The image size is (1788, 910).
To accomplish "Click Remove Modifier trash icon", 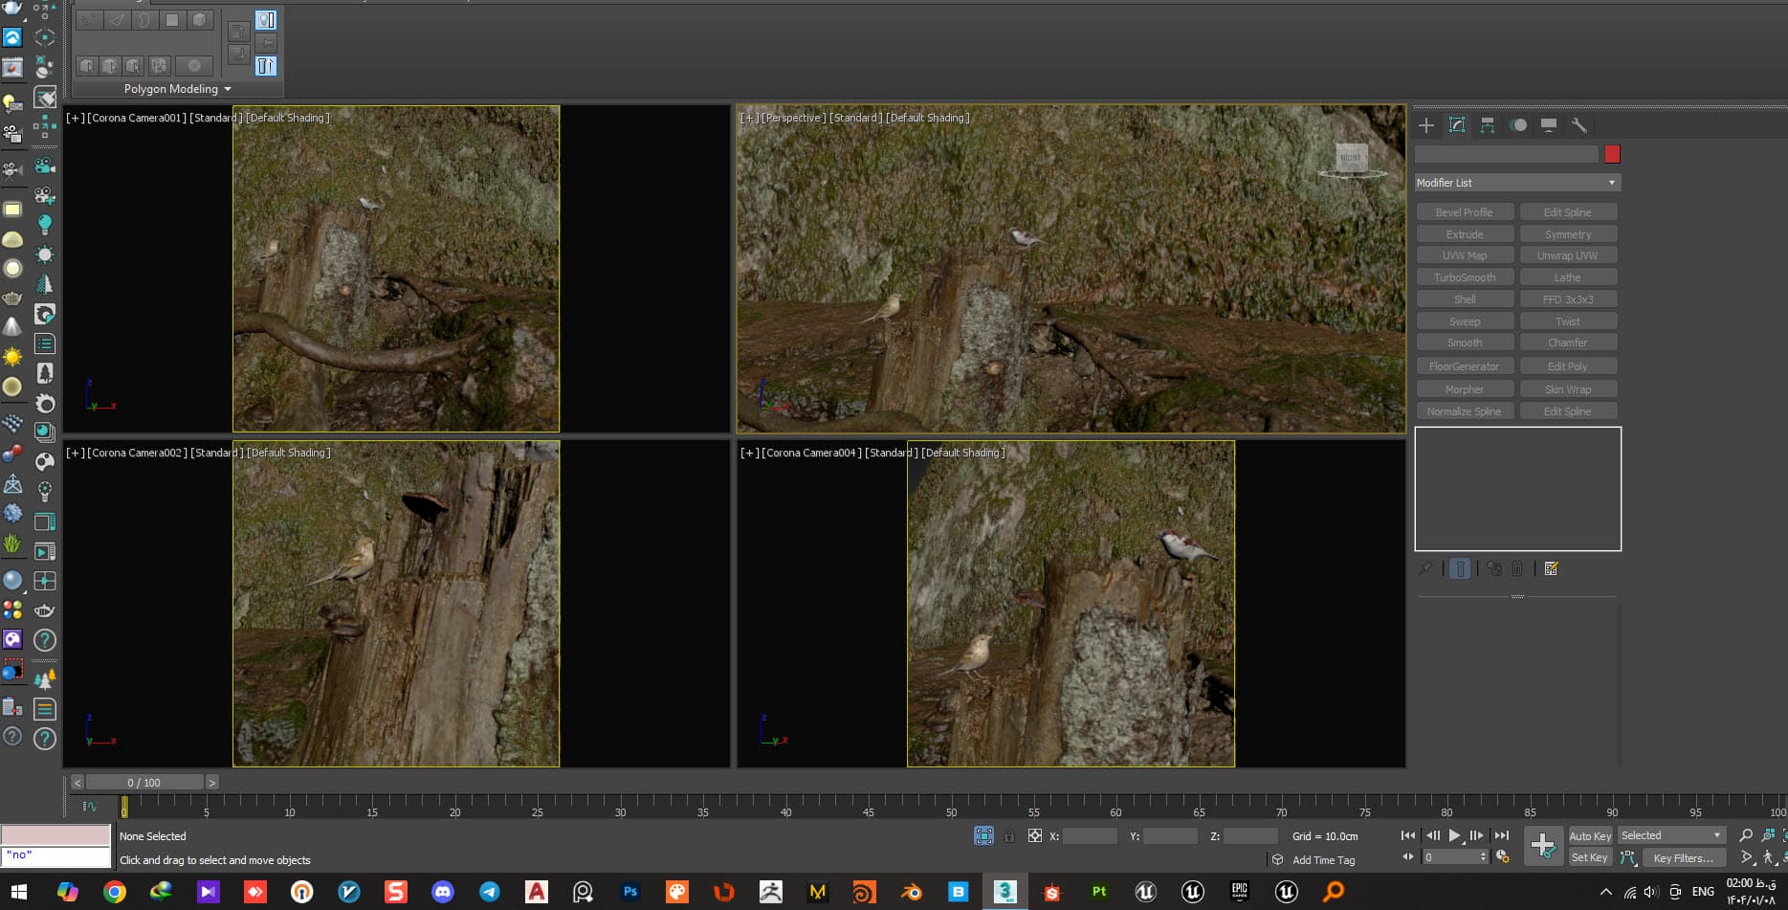I will coord(1517,568).
